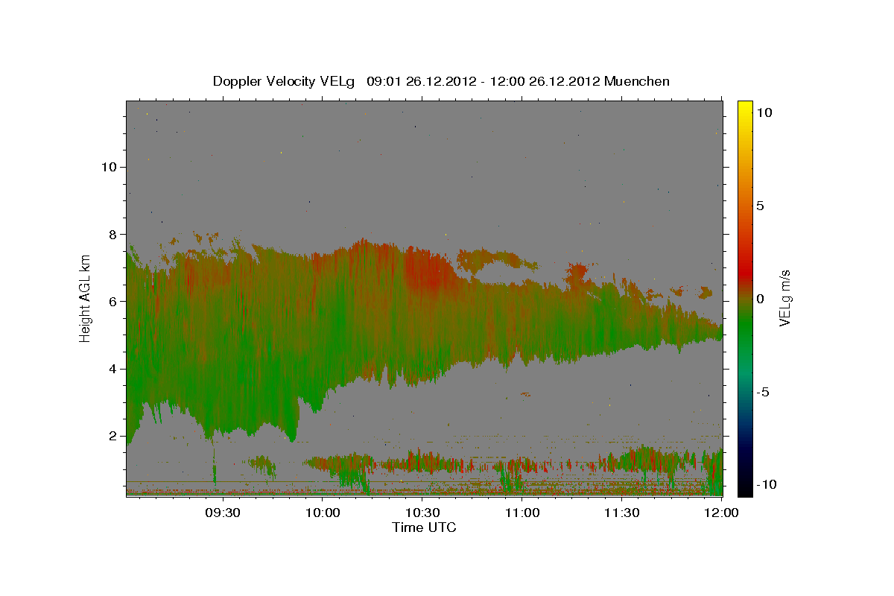Click the "VELg m/s" colorbar label
Image resolution: width=894 pixels, height=596 pixels.
[x=784, y=298]
